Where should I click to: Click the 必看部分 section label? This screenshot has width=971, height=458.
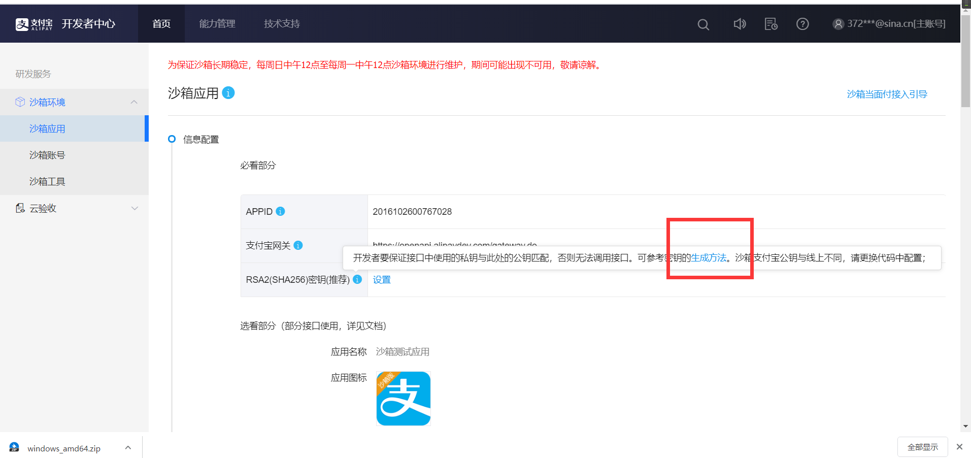pos(258,166)
